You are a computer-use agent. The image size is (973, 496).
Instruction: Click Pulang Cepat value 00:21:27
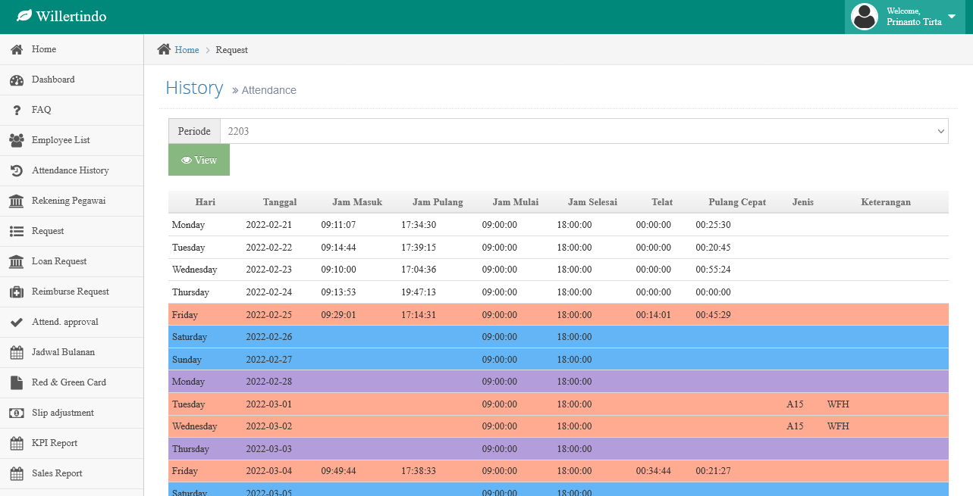[713, 471]
